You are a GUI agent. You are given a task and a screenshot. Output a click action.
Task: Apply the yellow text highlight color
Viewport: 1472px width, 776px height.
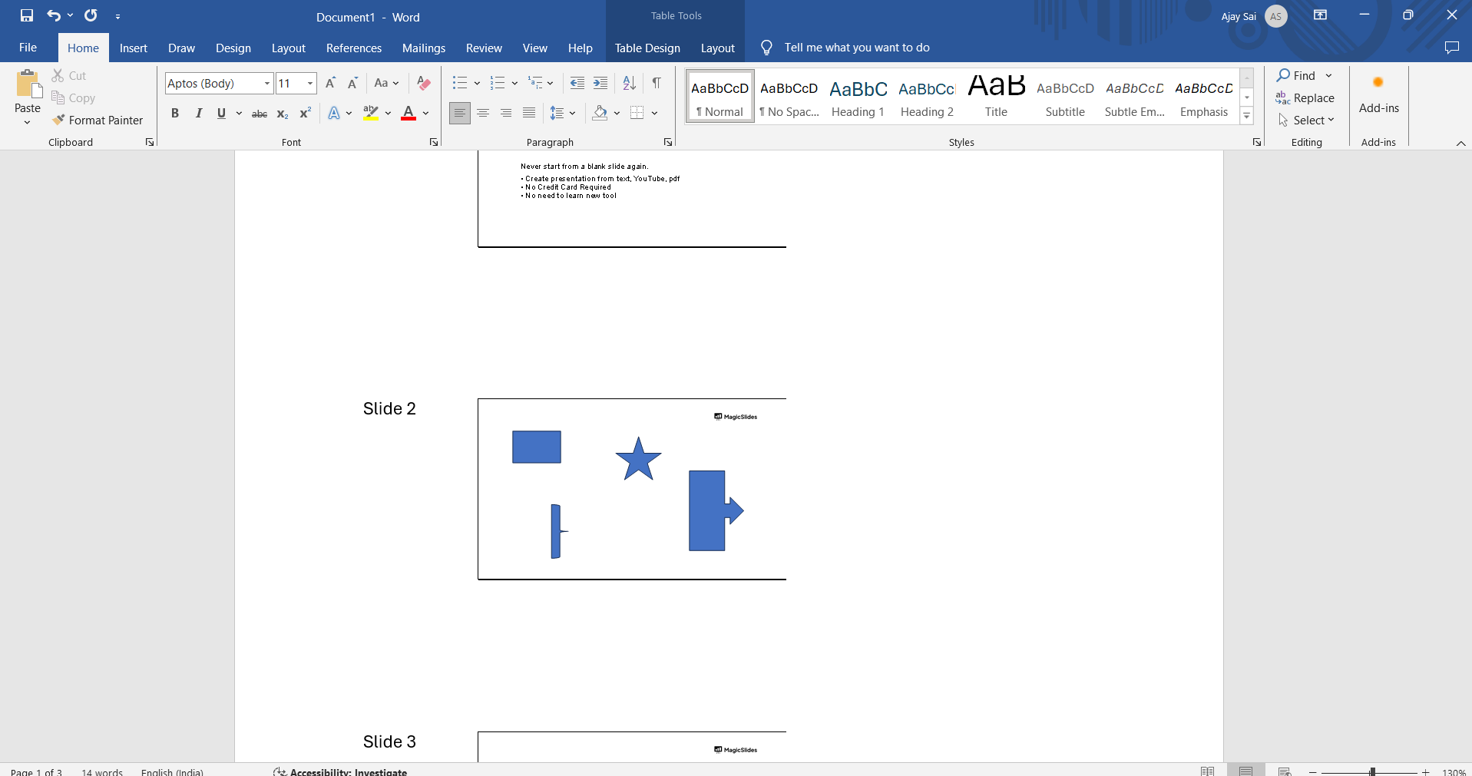tap(371, 114)
